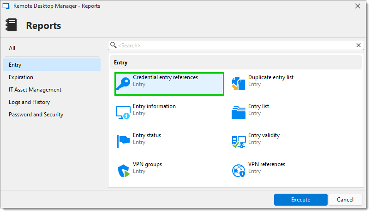Click the Cancel button
The height and width of the screenshot is (213, 371).
[x=345, y=200]
